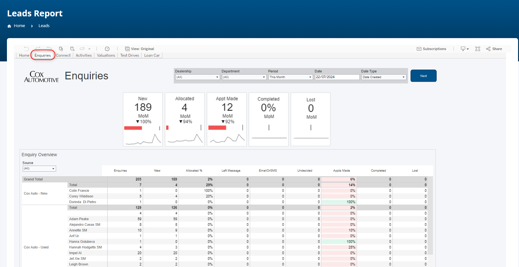Viewport: 519px width, 267px height.
Task: Click the Cox Auto - New group label
Action: tap(36, 193)
